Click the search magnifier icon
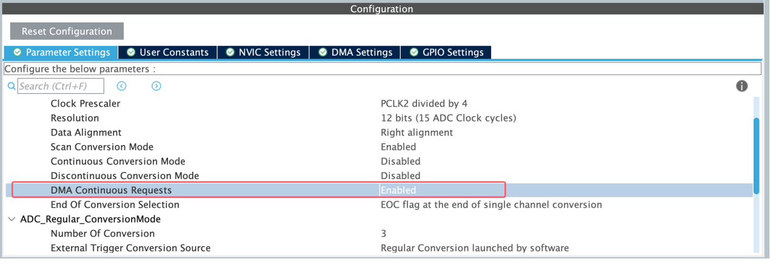This screenshot has height=265, width=776. point(11,87)
